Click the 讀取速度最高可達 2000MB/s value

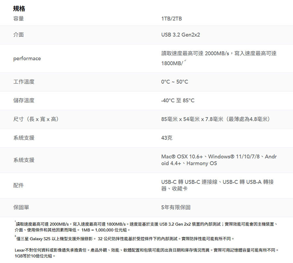pyautogui.click(x=219, y=58)
